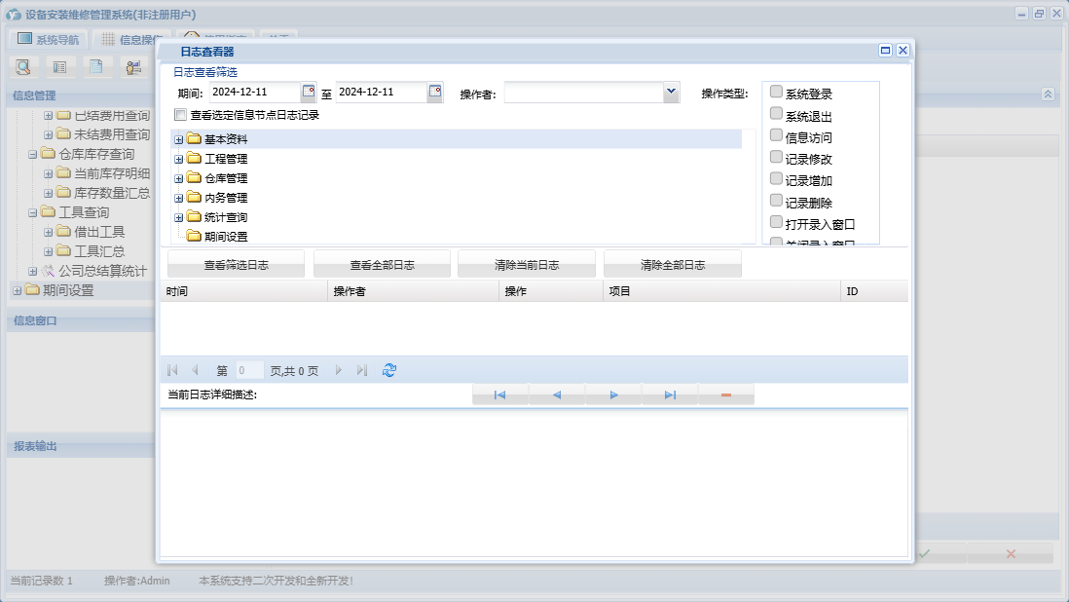Click the red minus delete log button
This screenshot has height=602, width=1069.
click(x=726, y=395)
